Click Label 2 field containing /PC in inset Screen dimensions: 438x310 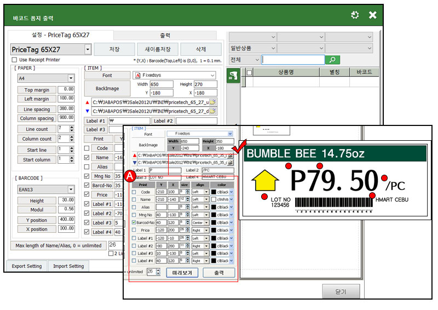[x=218, y=170]
